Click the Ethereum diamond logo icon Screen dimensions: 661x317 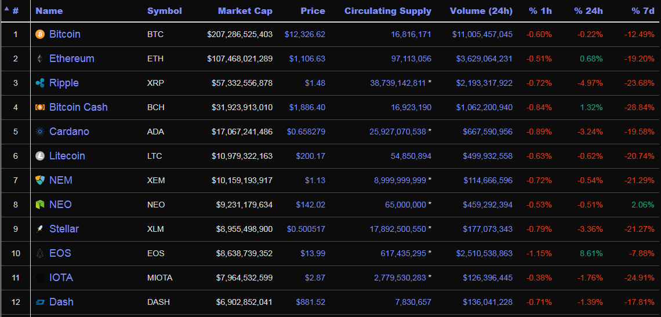click(x=40, y=59)
